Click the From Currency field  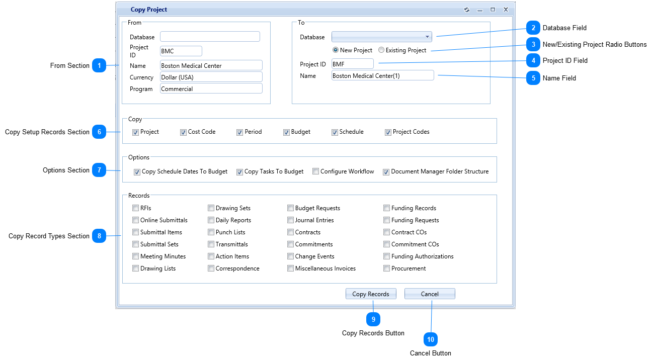click(x=211, y=77)
